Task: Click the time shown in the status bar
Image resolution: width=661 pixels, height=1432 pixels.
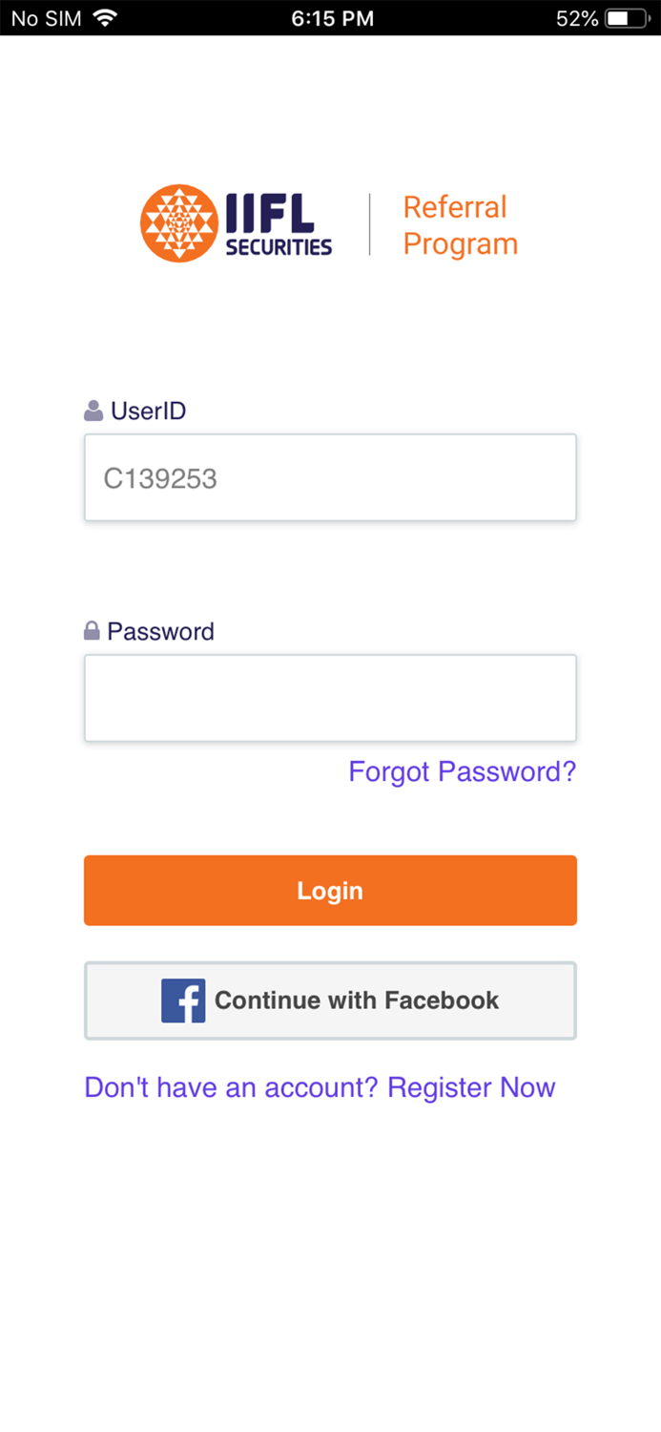Action: 332,17
